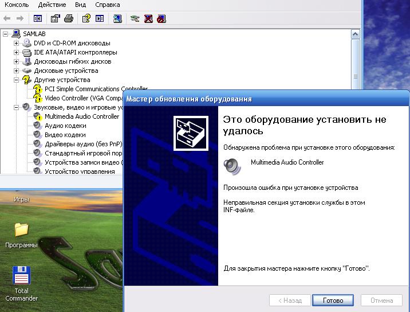Viewport: 410px width, 312px height.
Task: Select the Video Controller warning icon
Action: 38,98
